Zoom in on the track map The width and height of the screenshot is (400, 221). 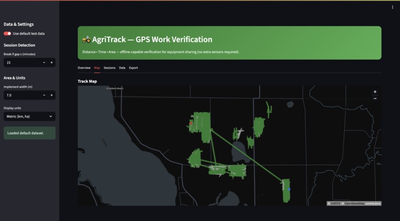click(x=375, y=92)
